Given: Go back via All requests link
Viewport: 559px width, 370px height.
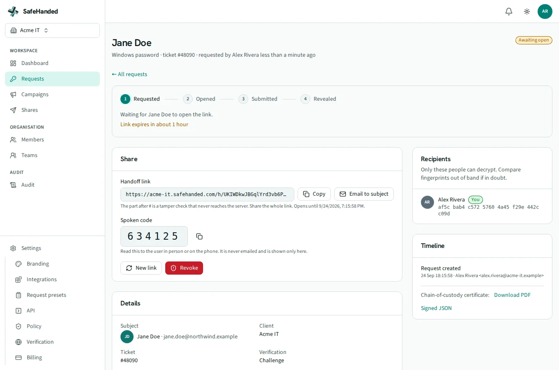Looking at the screenshot, I should [129, 74].
